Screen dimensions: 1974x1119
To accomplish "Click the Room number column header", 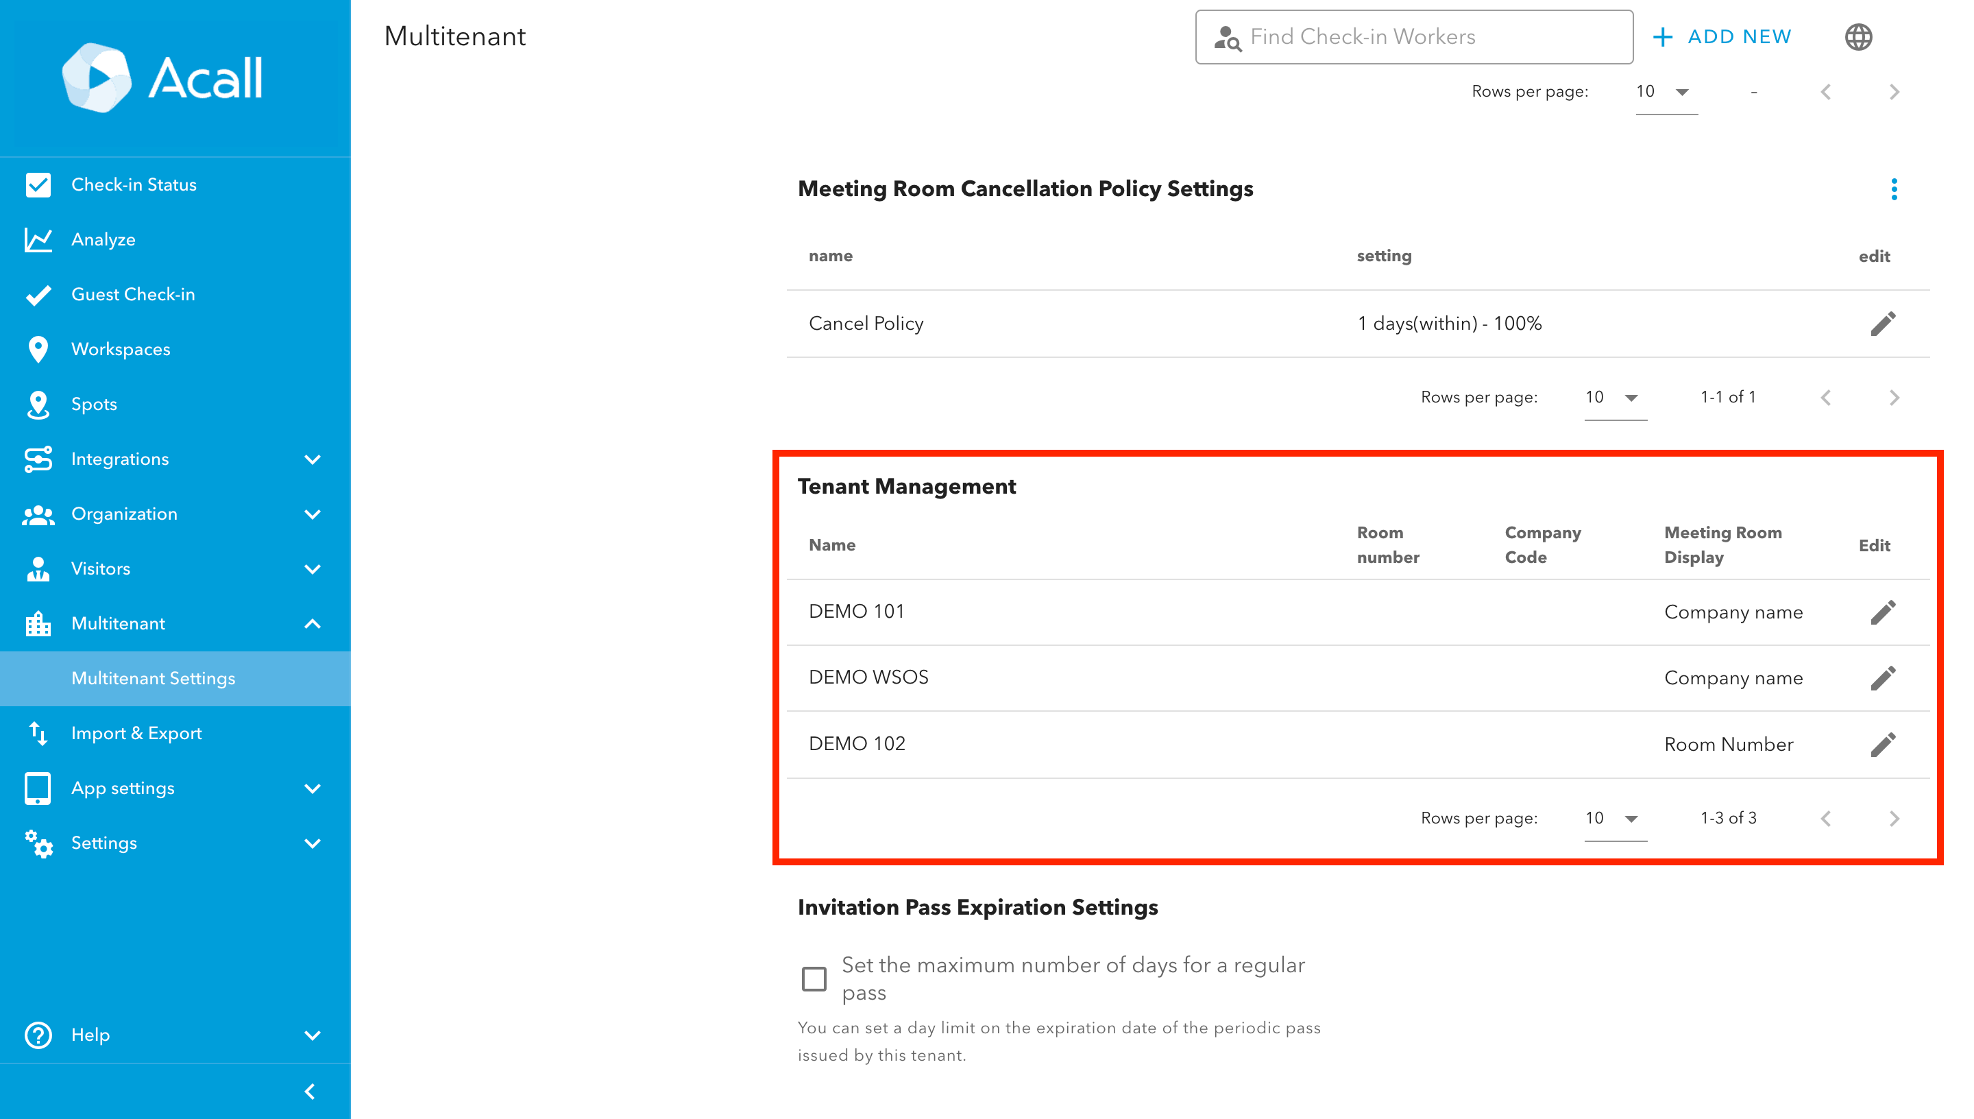I will click(x=1387, y=545).
